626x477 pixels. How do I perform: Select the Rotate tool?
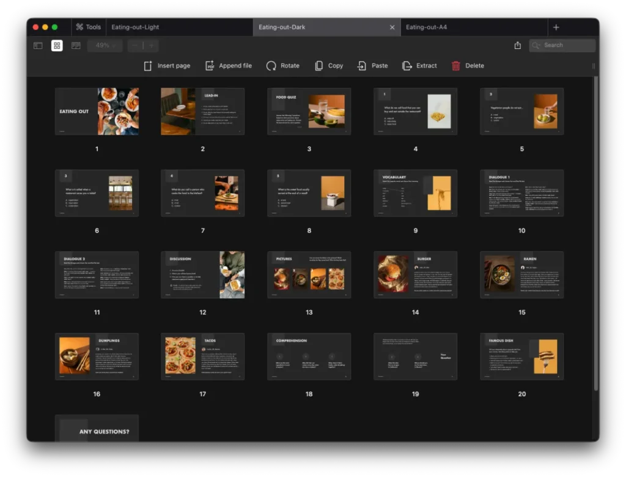tap(282, 65)
